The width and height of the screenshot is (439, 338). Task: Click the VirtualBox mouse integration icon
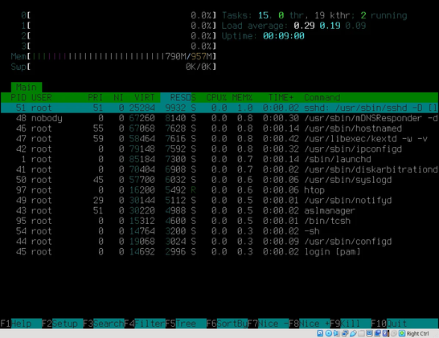click(x=394, y=333)
